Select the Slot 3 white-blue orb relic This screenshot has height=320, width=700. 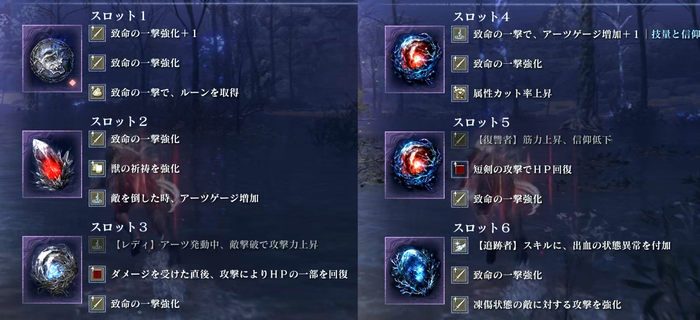click(x=52, y=270)
